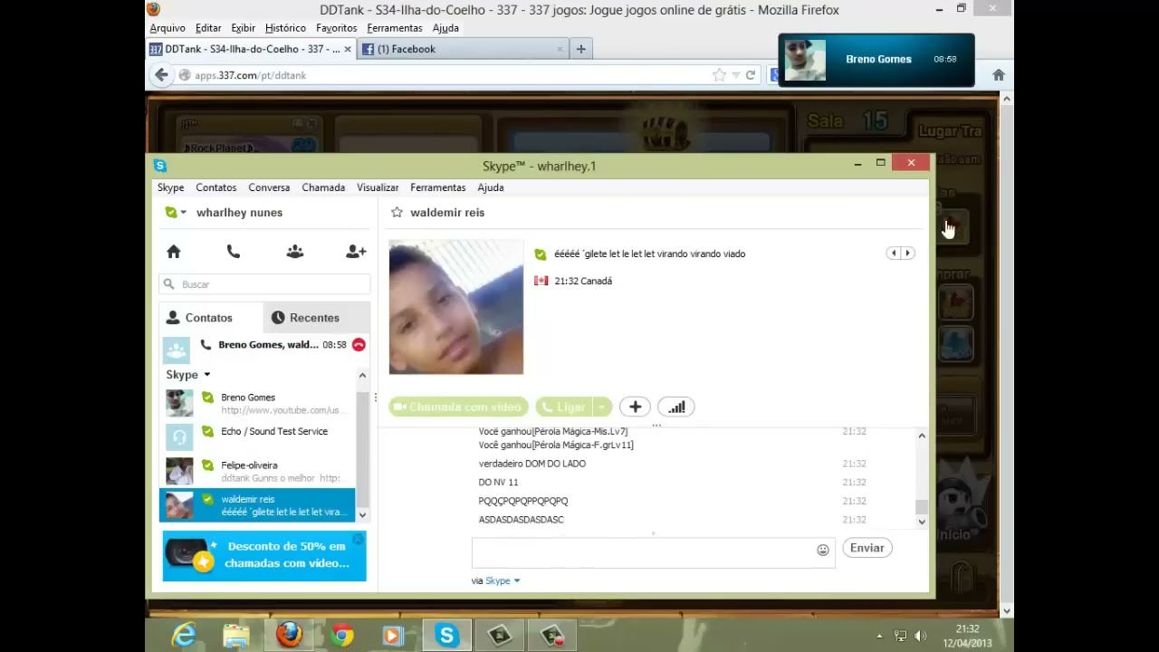The image size is (1159, 652).
Task: Open a new Firefox tab
Action: (581, 49)
